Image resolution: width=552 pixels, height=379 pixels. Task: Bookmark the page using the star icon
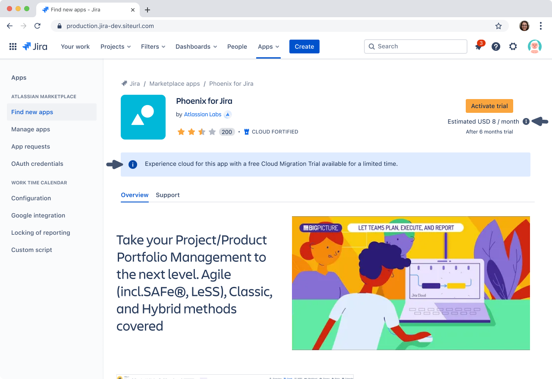[x=499, y=26]
